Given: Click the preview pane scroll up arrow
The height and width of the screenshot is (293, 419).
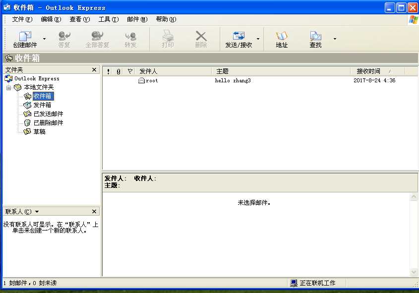Looking at the screenshot, I should pos(414,197).
